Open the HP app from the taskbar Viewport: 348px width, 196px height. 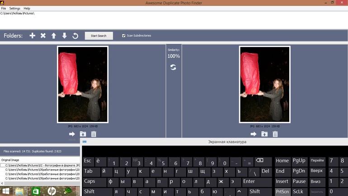pyautogui.click(x=52, y=191)
